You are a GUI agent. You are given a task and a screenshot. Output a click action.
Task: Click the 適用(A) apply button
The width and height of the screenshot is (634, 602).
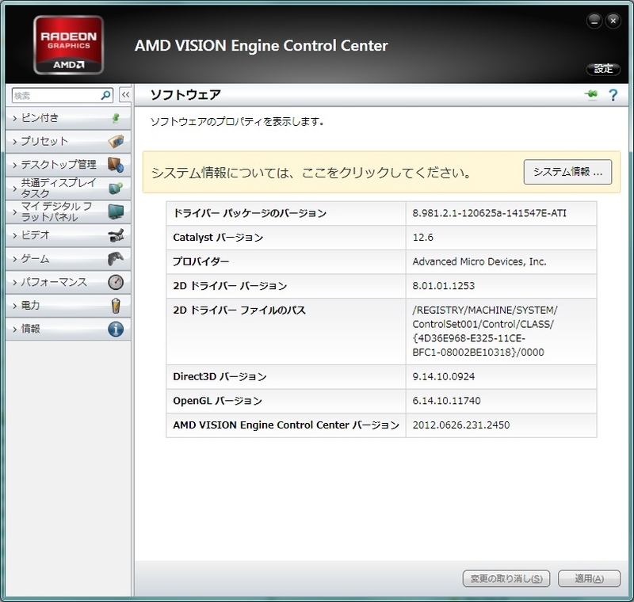[x=589, y=578]
